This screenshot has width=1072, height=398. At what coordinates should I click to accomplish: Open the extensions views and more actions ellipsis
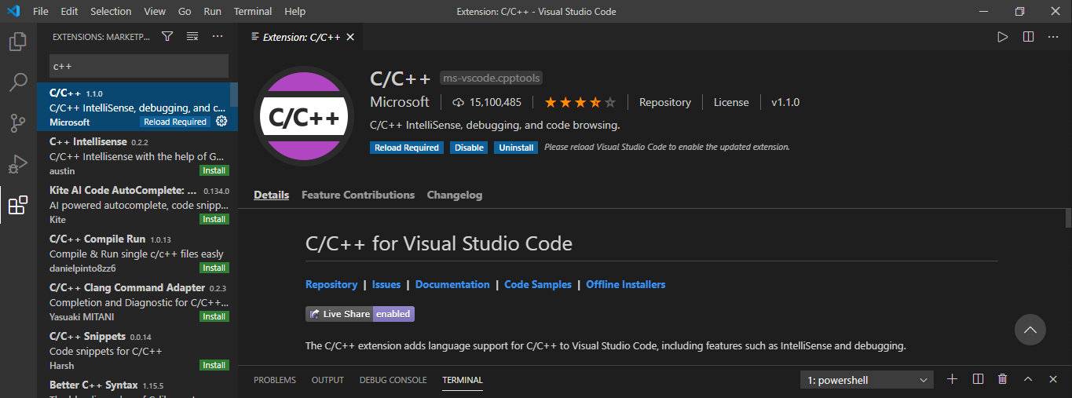[218, 36]
